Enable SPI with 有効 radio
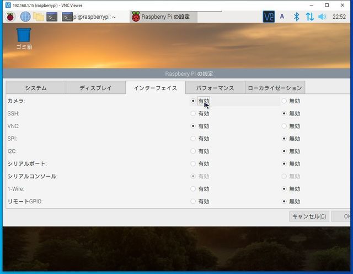This screenshot has height=274, width=353. tap(193, 139)
